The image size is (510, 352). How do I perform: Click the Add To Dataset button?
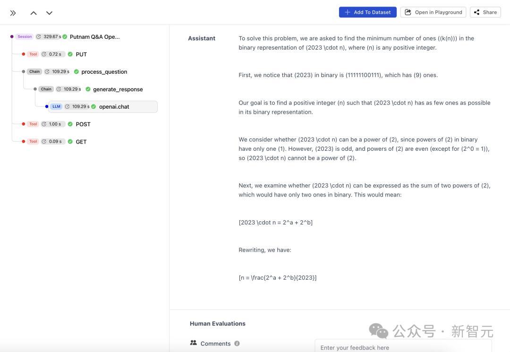click(367, 12)
